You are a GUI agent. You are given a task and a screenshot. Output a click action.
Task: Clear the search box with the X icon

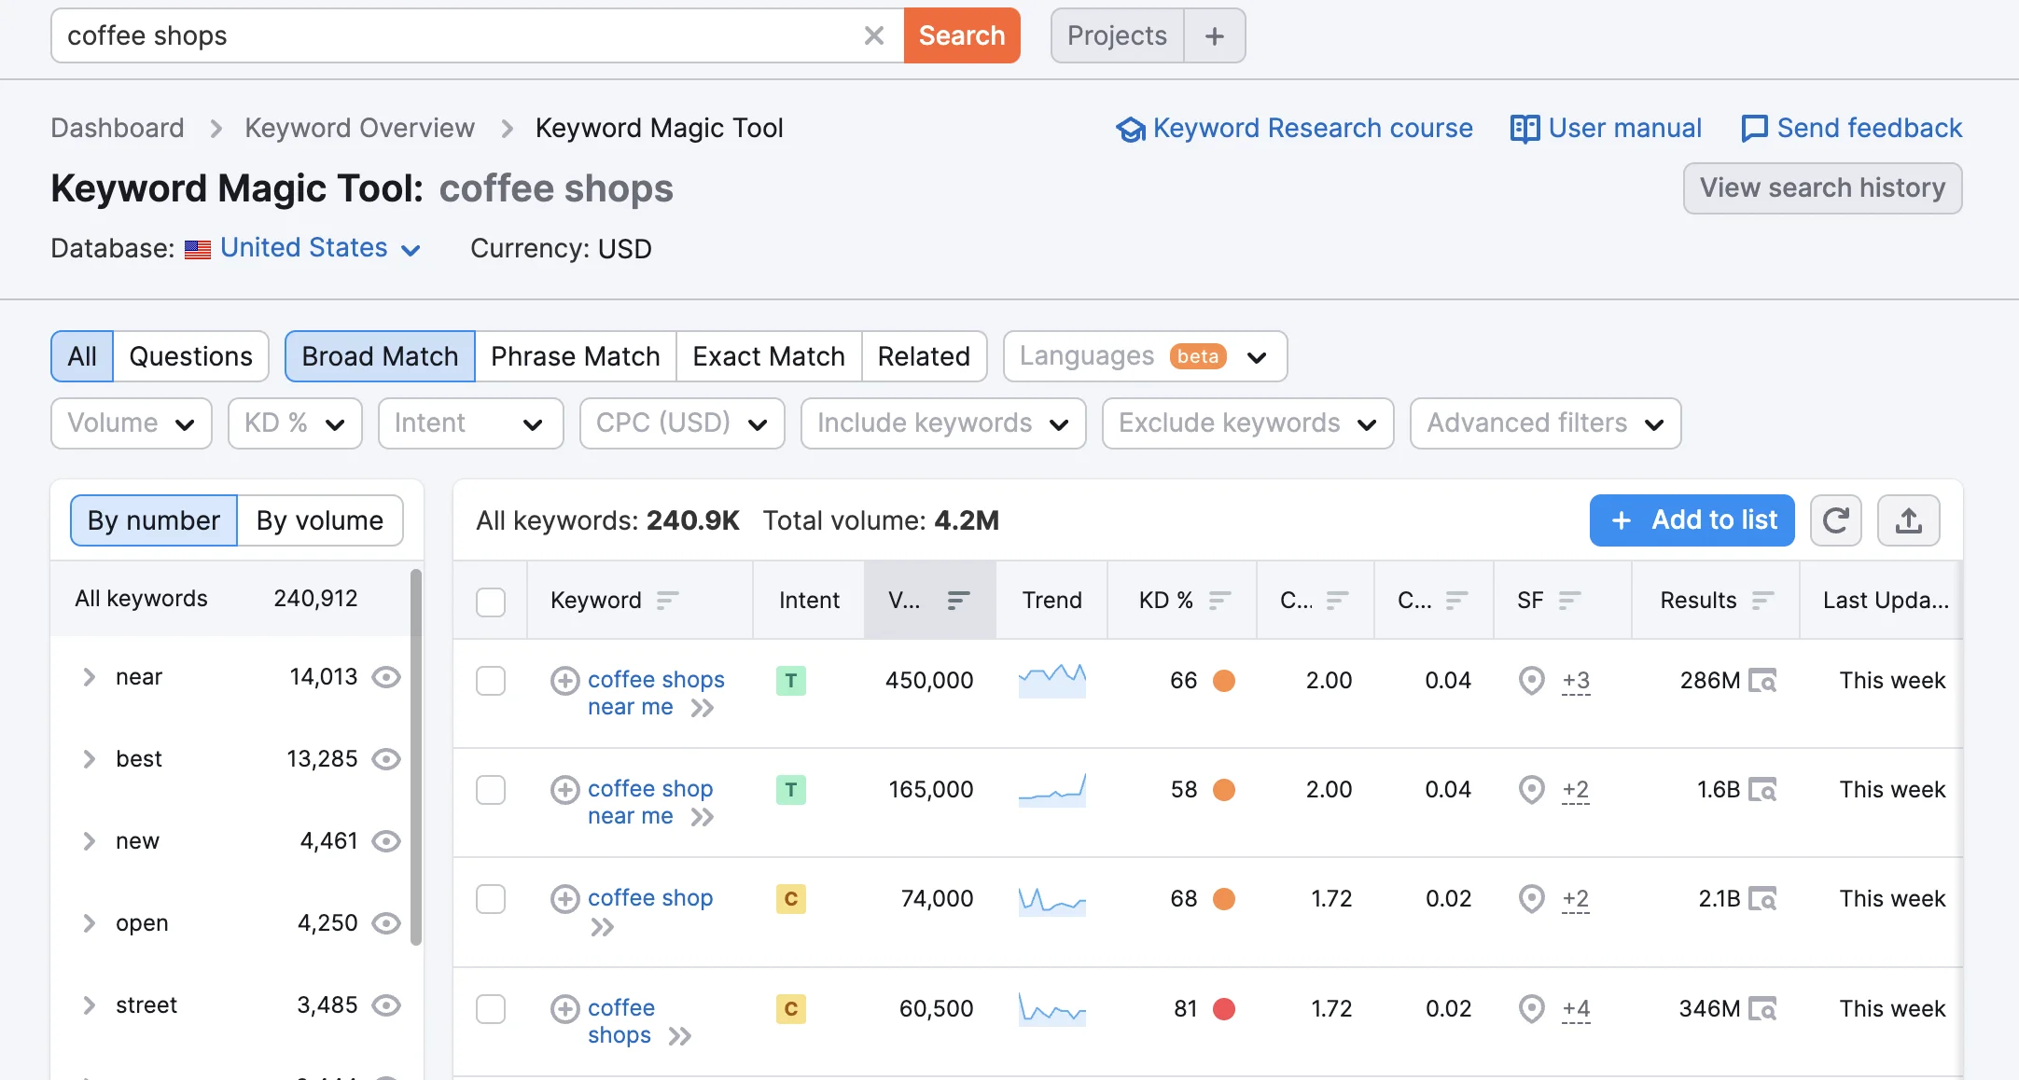(x=873, y=35)
